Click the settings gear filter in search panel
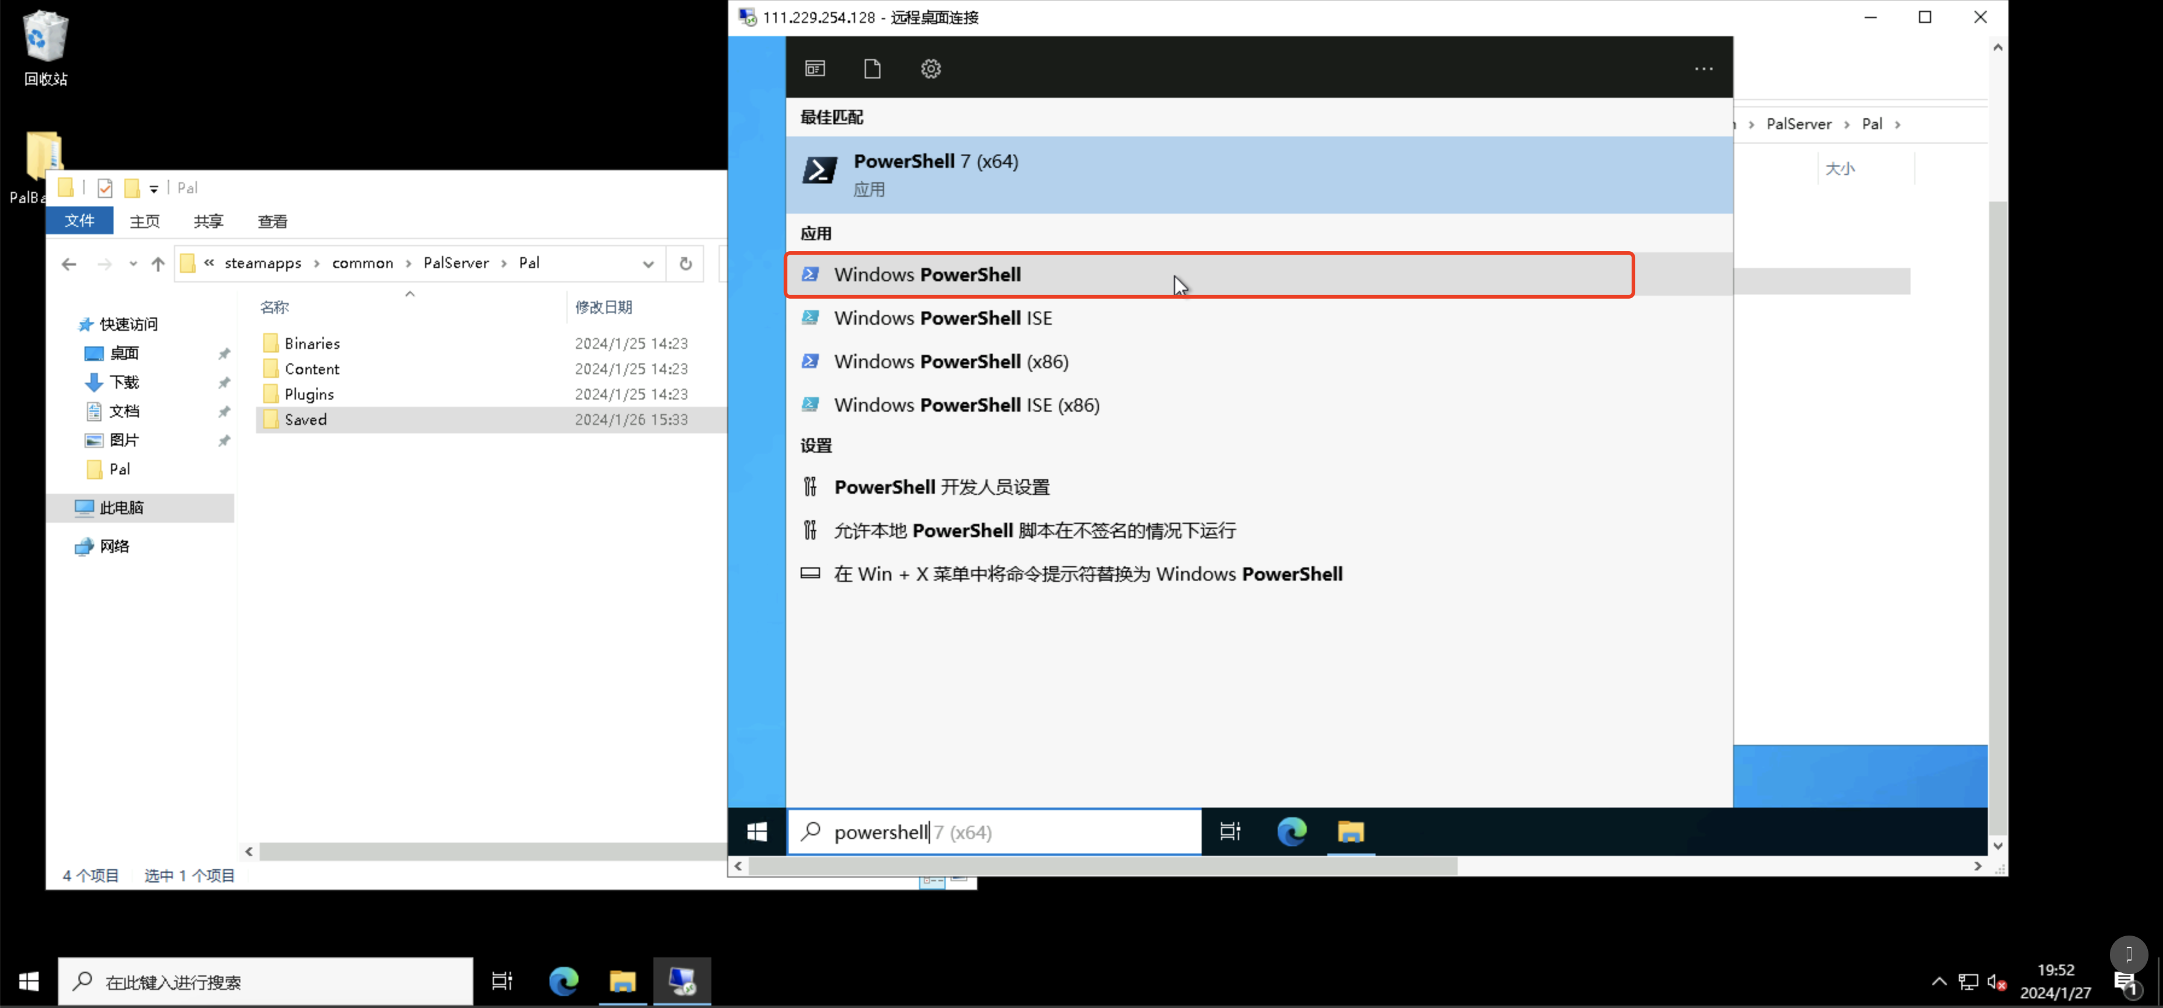Viewport: 2163px width, 1008px height. 931,69
